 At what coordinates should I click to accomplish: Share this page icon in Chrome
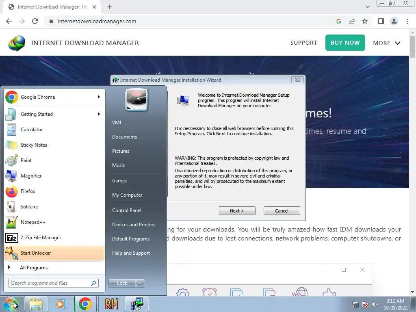click(x=352, y=21)
